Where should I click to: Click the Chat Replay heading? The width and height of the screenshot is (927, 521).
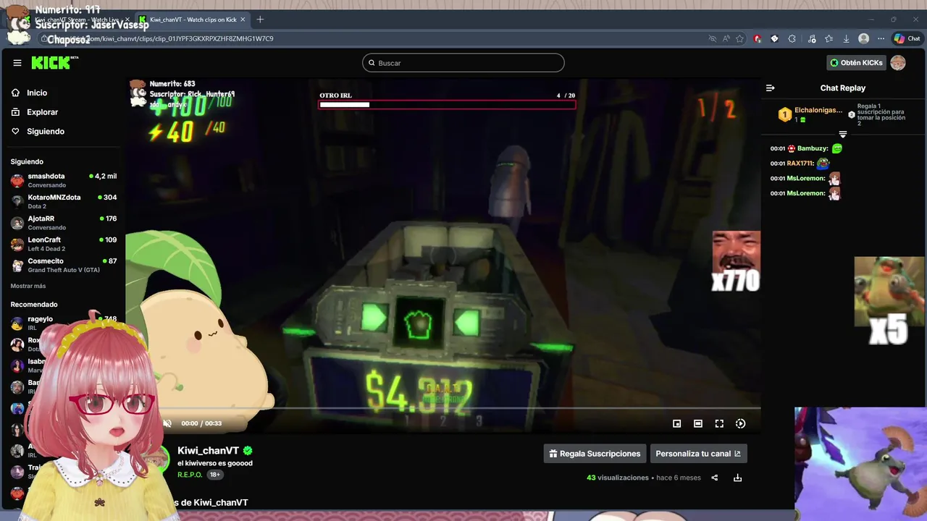pos(843,88)
